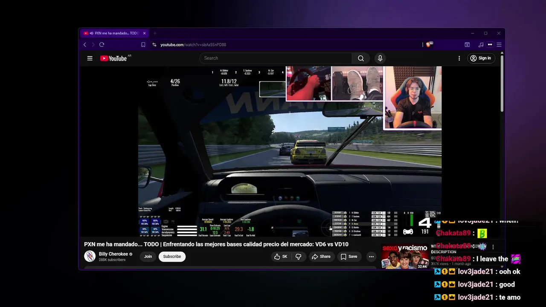Click Chakata89 I leave the chat message
The width and height of the screenshot is (546, 307).
(x=478, y=259)
